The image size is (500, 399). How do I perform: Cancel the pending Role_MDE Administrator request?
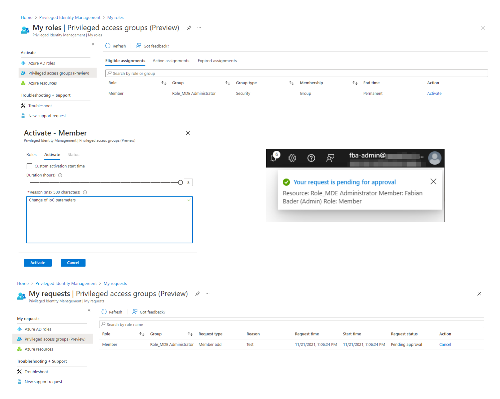pos(445,344)
